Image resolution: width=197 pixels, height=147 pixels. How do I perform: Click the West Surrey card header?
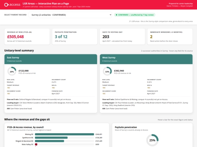click(146, 59)
